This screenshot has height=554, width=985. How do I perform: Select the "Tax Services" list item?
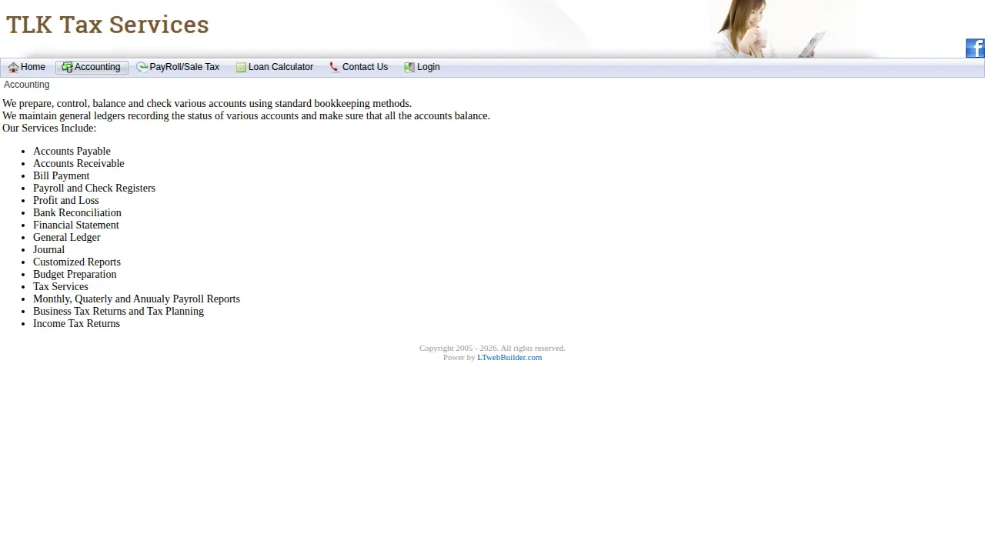61,286
